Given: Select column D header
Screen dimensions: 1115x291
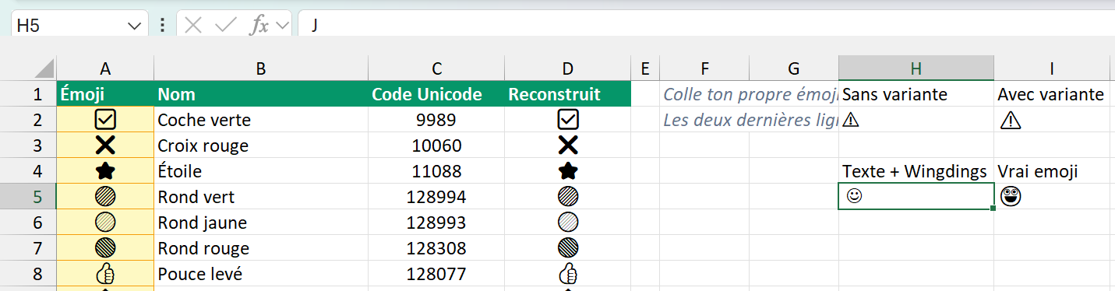Looking at the screenshot, I should click(x=568, y=68).
